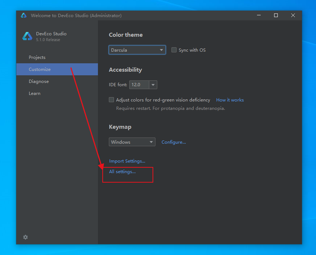Click the How it works link
The width and height of the screenshot is (316, 255).
point(230,100)
